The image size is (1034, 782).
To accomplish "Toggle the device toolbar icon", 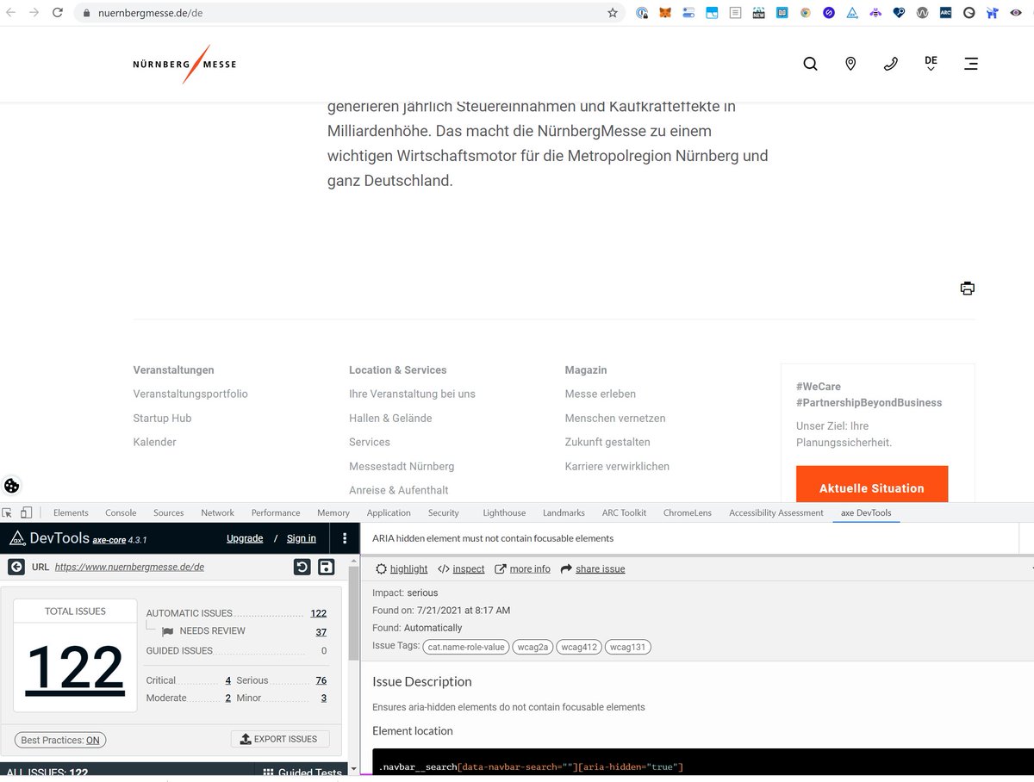I will click(x=27, y=512).
